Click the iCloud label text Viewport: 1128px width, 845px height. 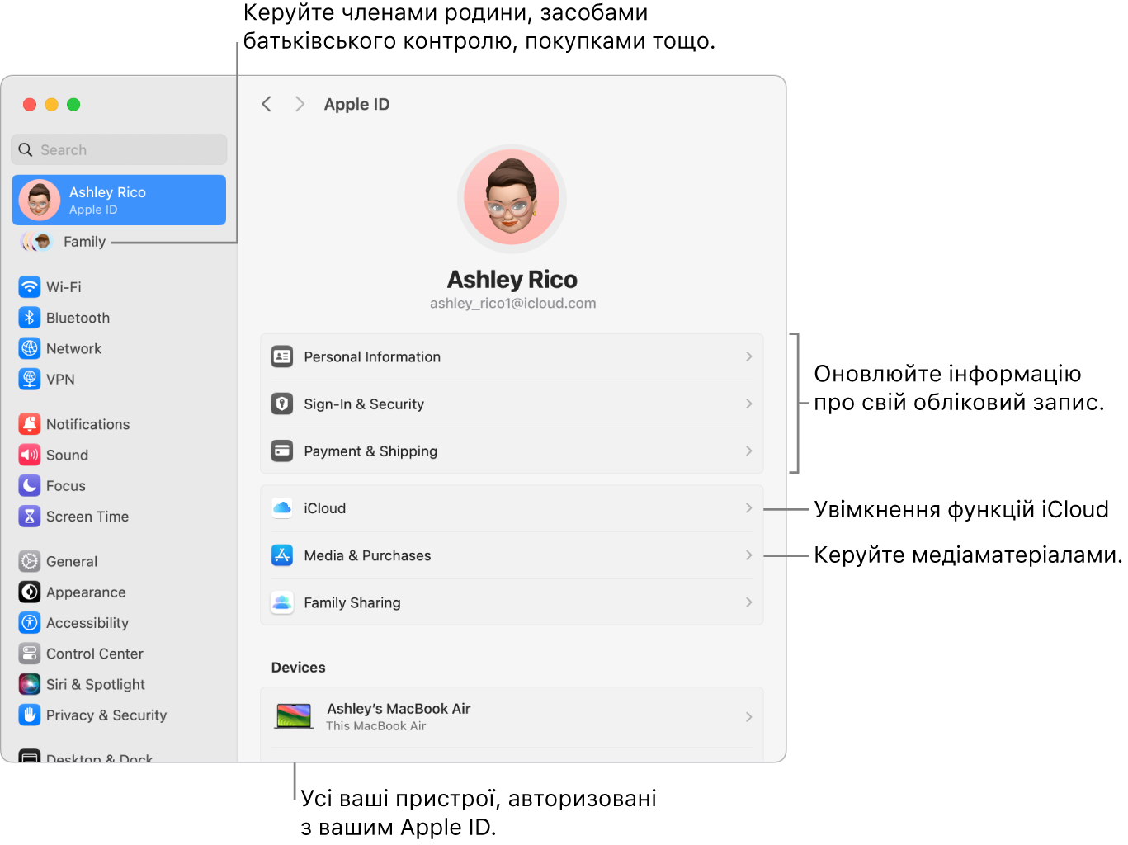(x=324, y=508)
